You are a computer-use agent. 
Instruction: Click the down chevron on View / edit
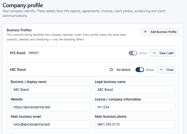point(154,53)
